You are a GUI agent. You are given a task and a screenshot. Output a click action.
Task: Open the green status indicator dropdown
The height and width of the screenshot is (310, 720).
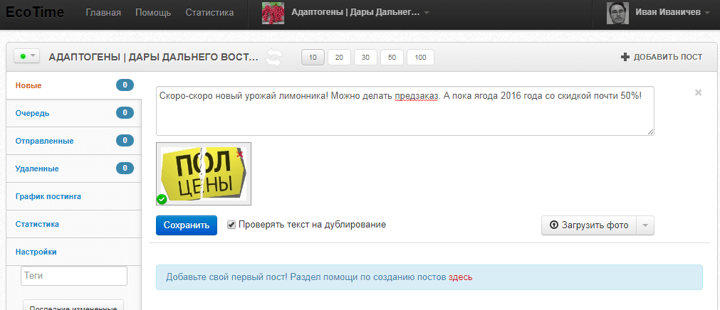[27, 56]
